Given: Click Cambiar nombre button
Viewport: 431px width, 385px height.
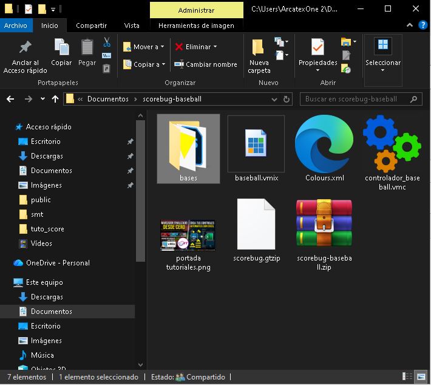Looking at the screenshot, I should click(x=206, y=64).
